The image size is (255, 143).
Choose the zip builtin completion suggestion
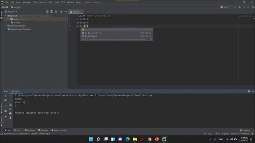117,33
